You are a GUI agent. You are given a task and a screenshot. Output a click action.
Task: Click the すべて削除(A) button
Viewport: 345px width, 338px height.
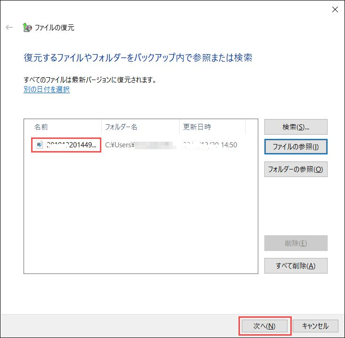(x=296, y=266)
